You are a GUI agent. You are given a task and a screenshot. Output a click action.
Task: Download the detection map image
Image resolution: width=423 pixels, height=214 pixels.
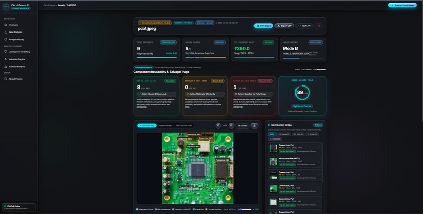[x=255, y=125]
